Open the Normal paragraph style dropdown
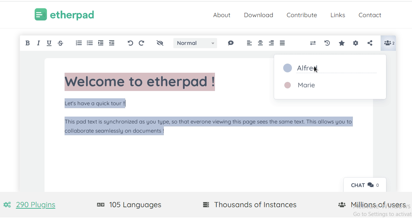 (x=195, y=43)
